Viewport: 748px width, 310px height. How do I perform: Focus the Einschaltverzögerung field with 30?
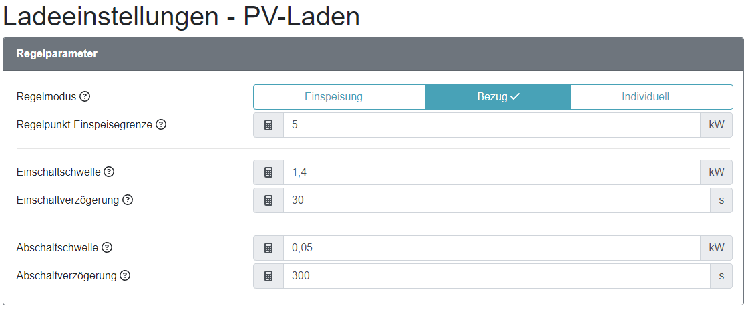pos(496,200)
